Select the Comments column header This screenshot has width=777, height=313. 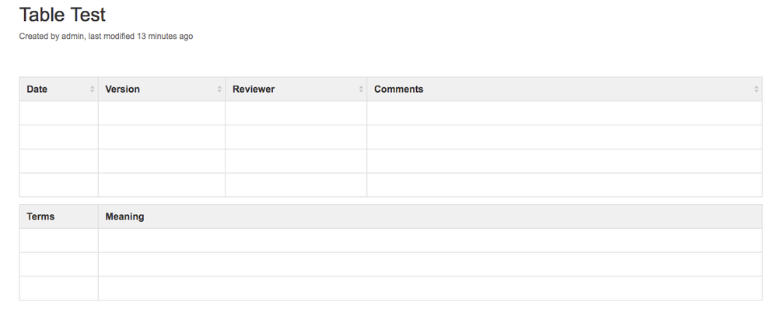pyautogui.click(x=565, y=90)
